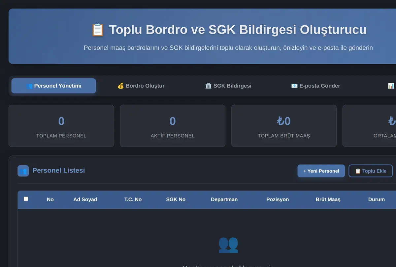Image resolution: width=396 pixels, height=267 pixels.
Task: Click the "No" column header
Action: 50,200
